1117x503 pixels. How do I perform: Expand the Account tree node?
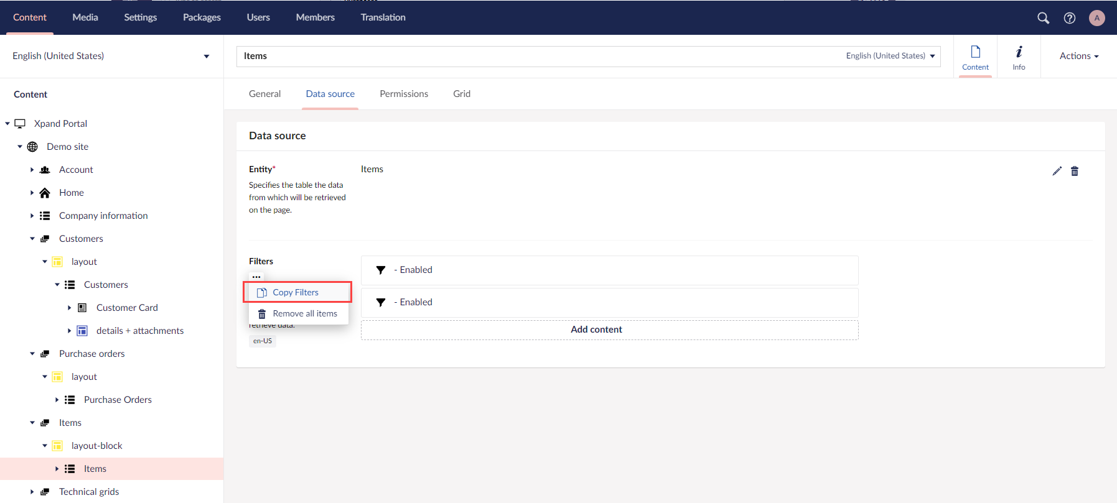(32, 170)
